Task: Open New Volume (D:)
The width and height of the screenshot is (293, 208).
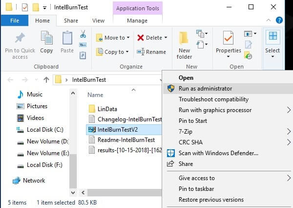Action: [x=42, y=141]
